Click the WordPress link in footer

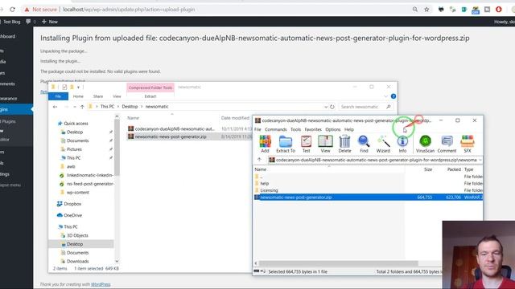[x=101, y=284]
